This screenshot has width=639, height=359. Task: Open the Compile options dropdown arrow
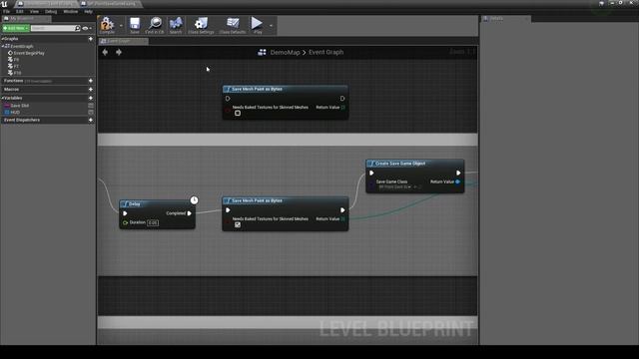tap(121, 26)
